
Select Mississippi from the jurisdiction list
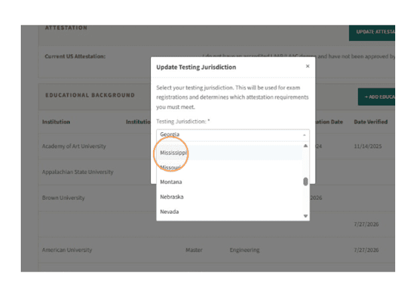pos(230,153)
